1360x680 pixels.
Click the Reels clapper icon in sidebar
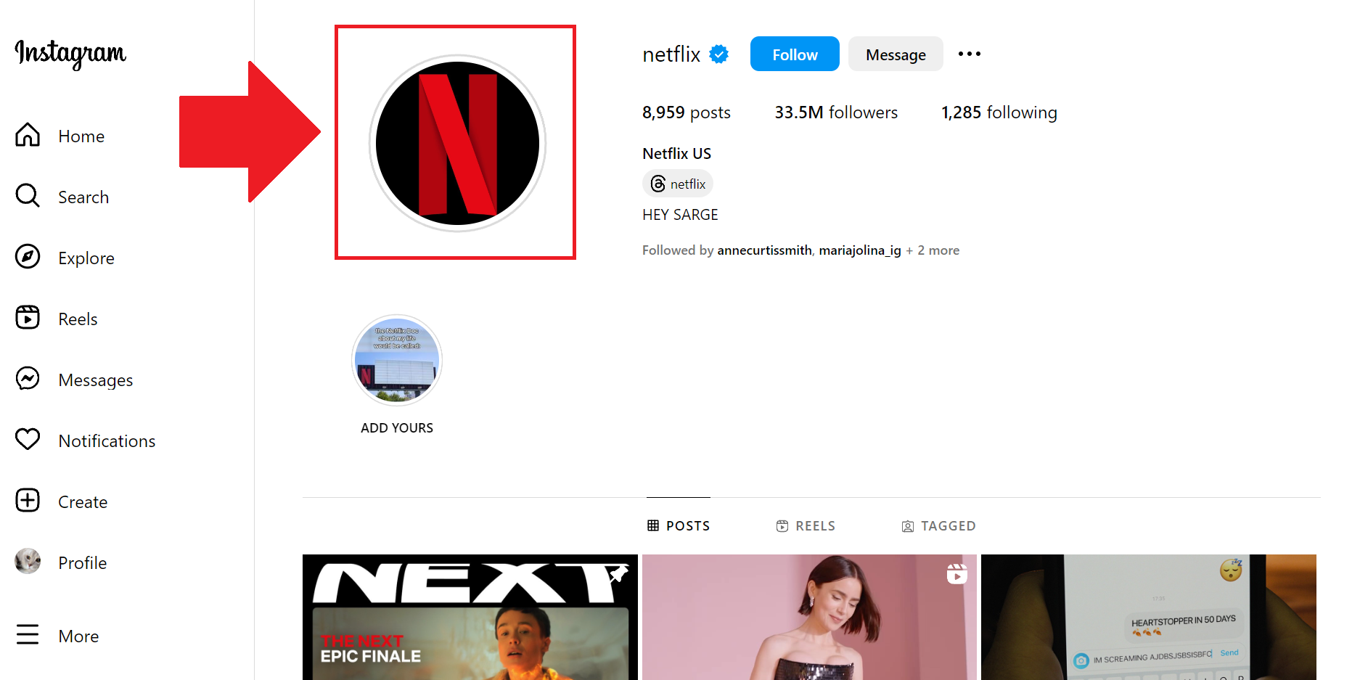28,318
